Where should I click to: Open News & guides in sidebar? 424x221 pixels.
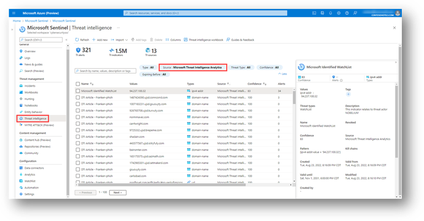coord(33,64)
